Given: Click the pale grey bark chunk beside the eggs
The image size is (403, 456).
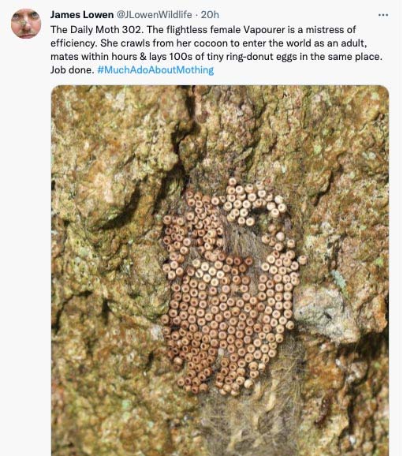Looking at the screenshot, I should point(323,314).
